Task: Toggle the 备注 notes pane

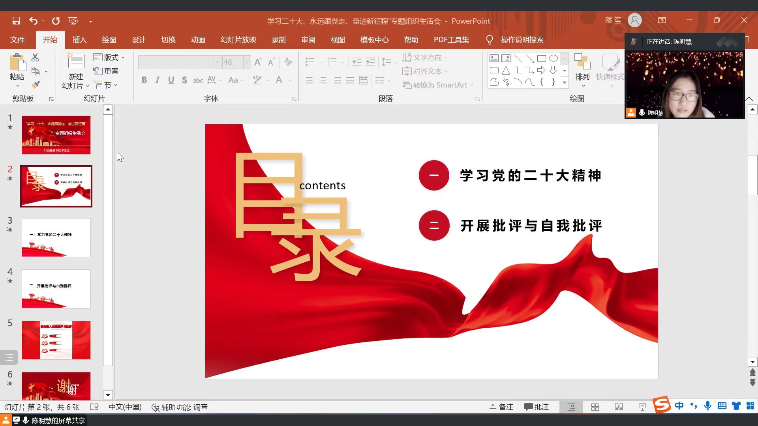Action: pos(501,407)
